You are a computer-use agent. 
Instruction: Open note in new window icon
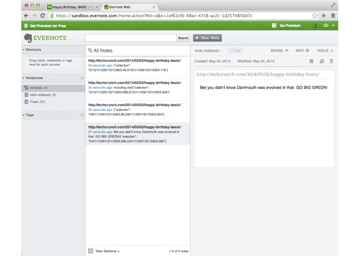pyautogui.click(x=322, y=61)
